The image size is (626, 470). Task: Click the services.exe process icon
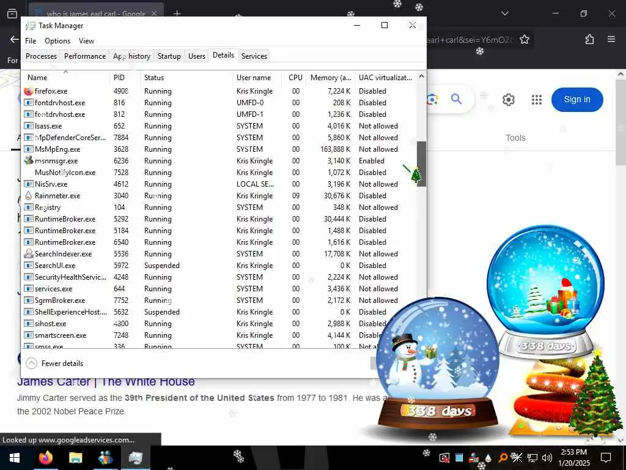(x=28, y=289)
